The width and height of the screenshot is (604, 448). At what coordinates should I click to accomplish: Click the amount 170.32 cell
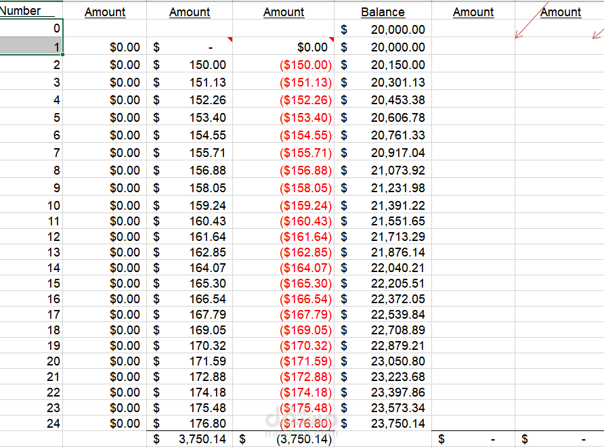point(190,346)
